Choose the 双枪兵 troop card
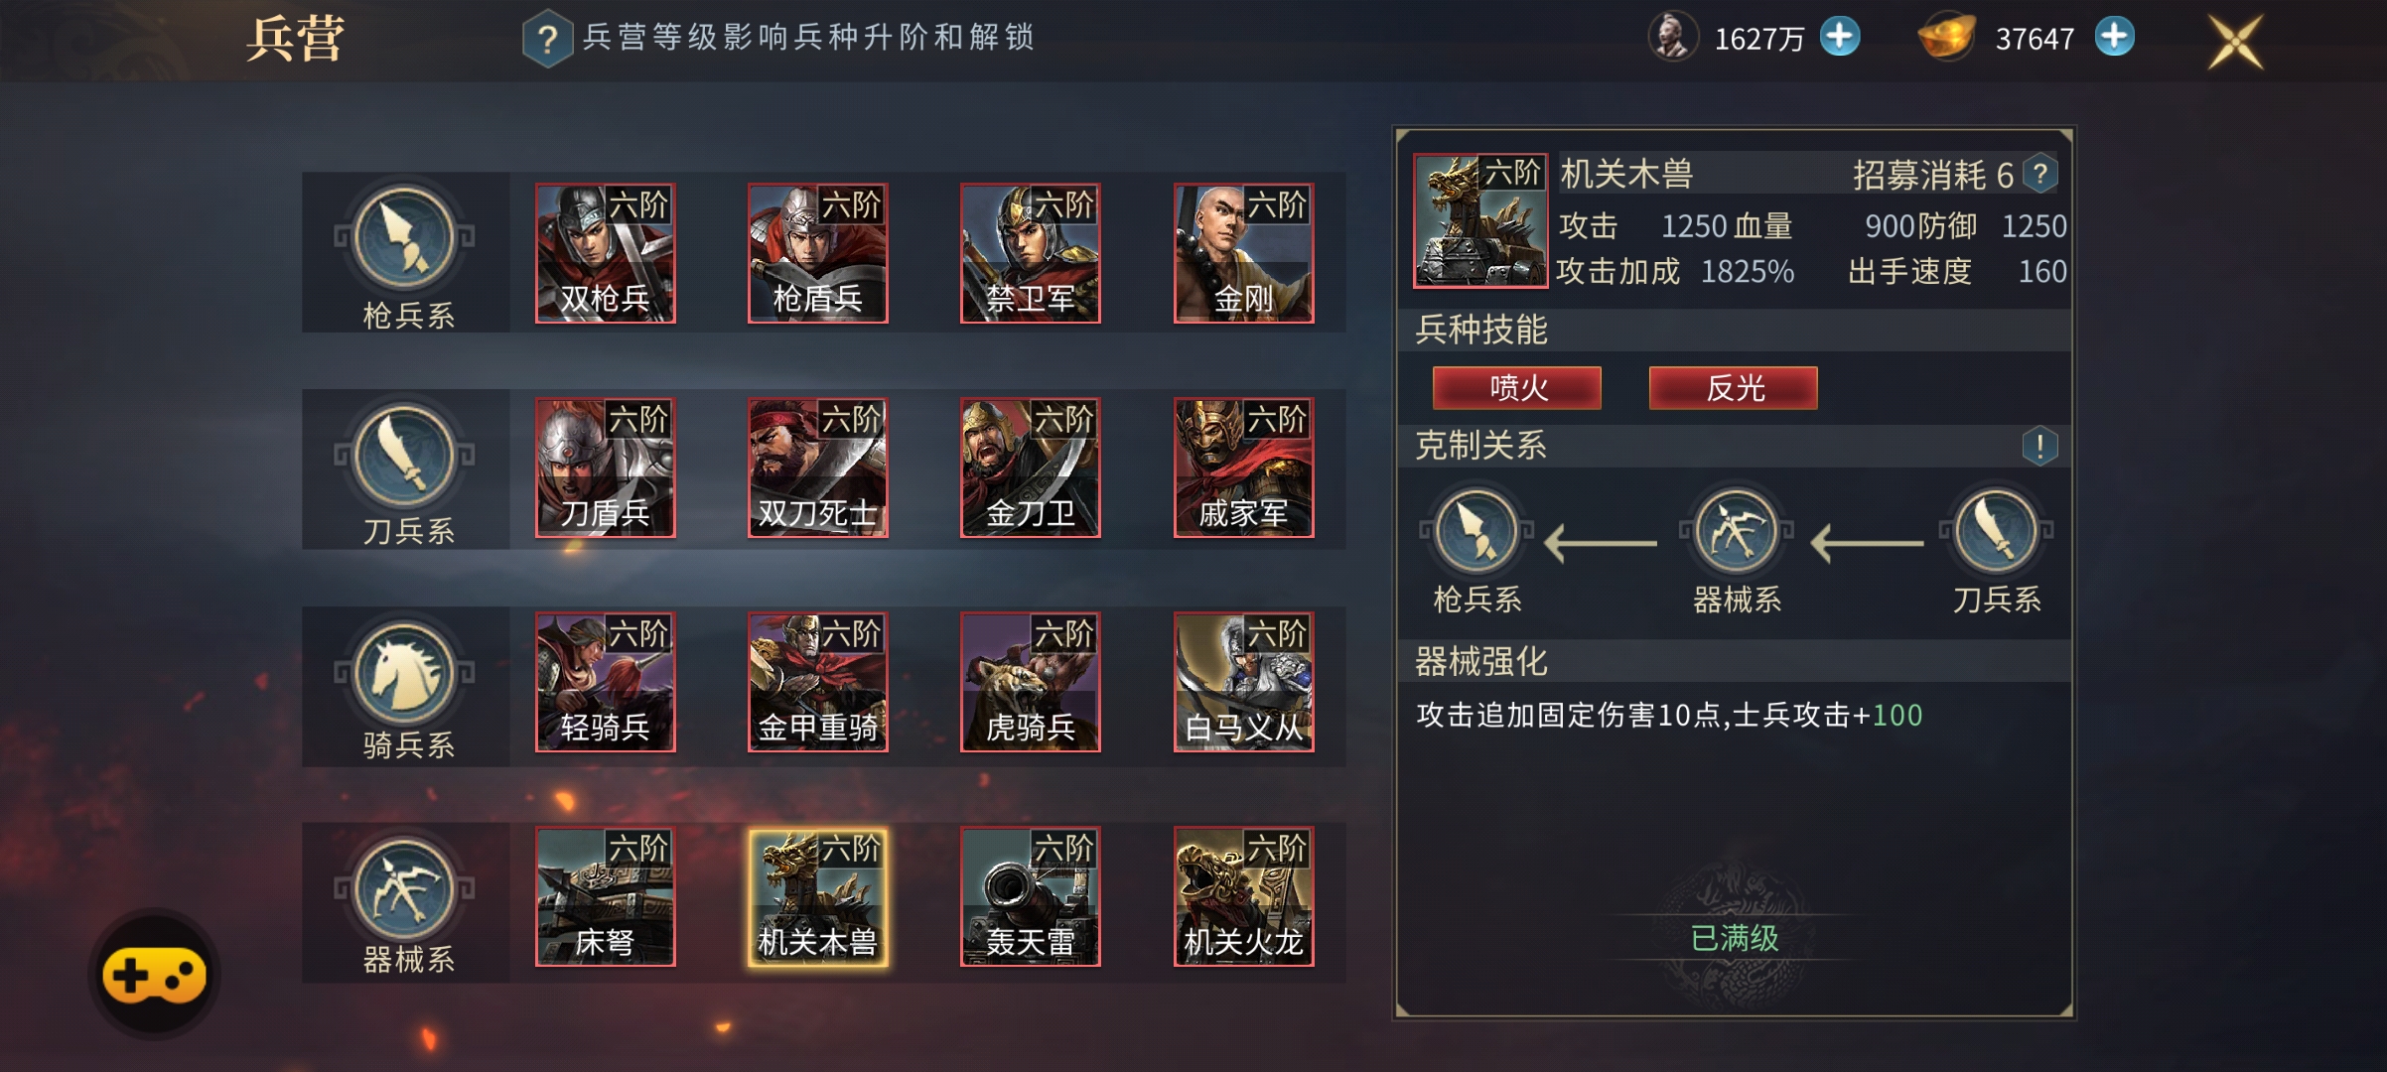 pos(606,253)
